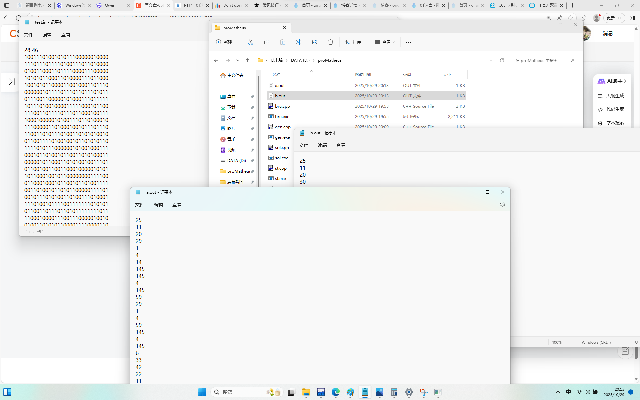The width and height of the screenshot is (640, 400).
Task: Open 文件 menu in a.out Notepad
Action: coord(140,205)
